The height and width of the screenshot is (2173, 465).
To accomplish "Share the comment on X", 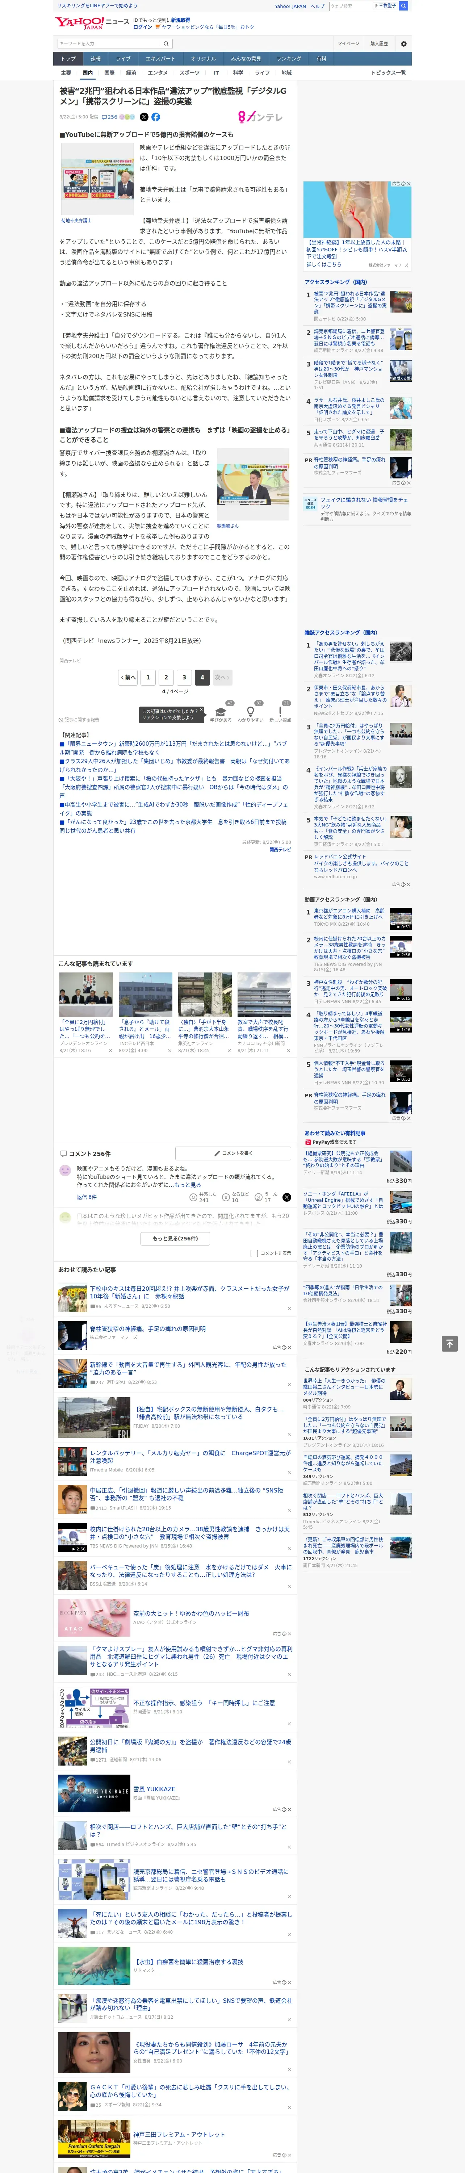I will [287, 1197].
